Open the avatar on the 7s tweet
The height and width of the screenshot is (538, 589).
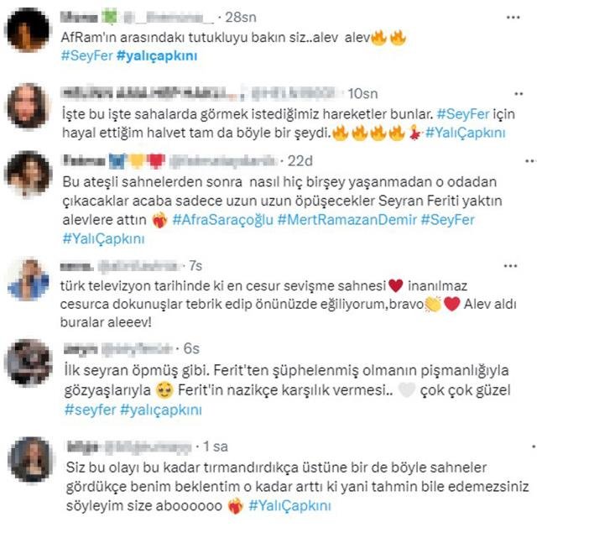pyautogui.click(x=29, y=279)
